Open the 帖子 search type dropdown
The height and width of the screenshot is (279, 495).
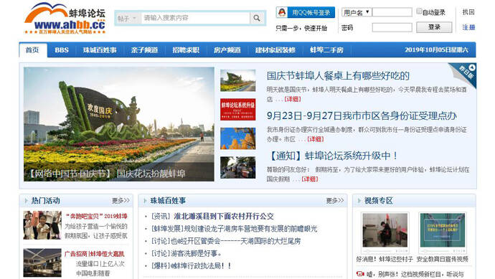pos(126,19)
